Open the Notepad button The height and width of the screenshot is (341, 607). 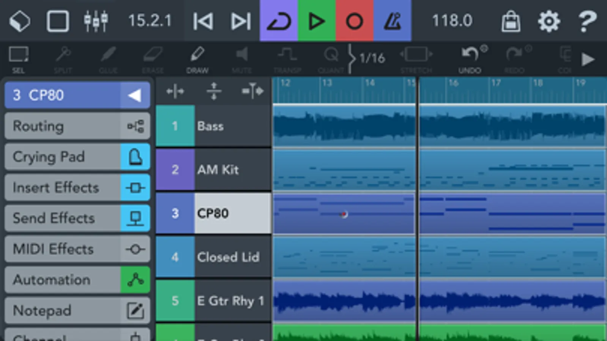[77, 310]
